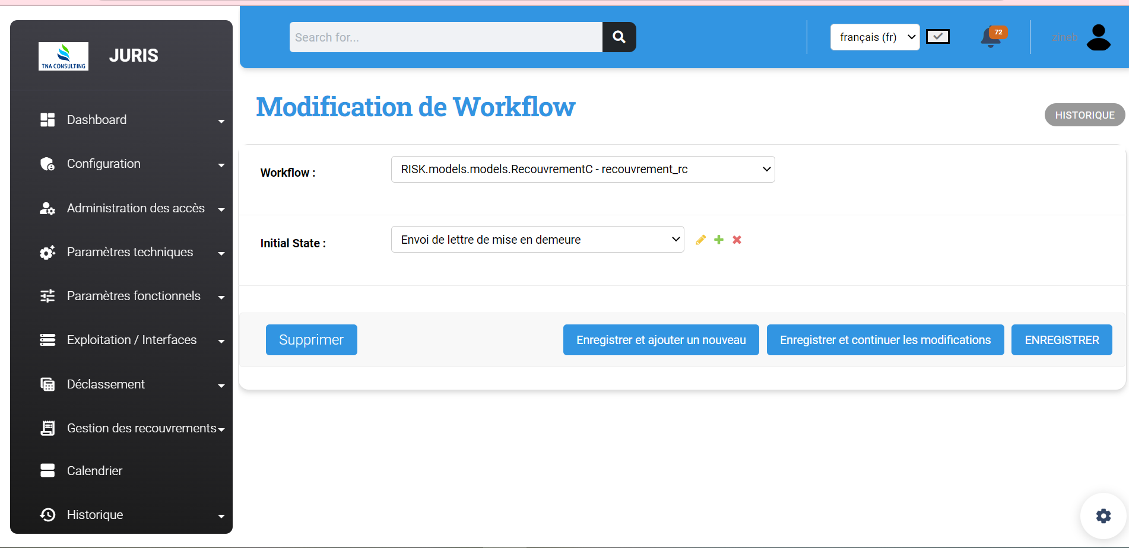Open Calendrier in the sidebar

coord(95,471)
